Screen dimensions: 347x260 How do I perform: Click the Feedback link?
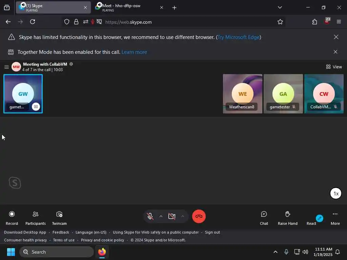click(x=61, y=232)
